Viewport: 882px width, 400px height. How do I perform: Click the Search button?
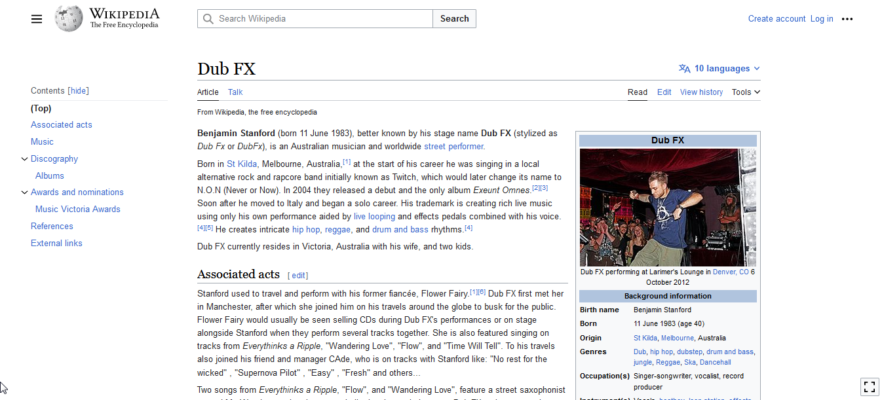455,19
